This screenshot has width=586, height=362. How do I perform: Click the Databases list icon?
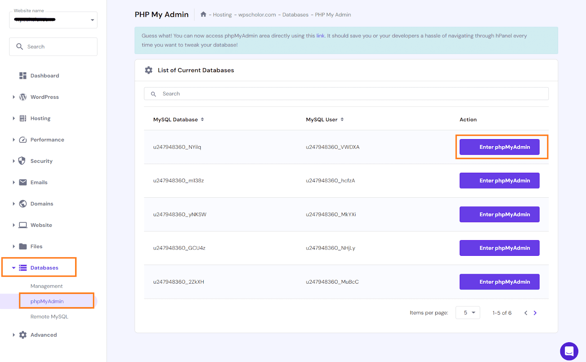coord(23,268)
